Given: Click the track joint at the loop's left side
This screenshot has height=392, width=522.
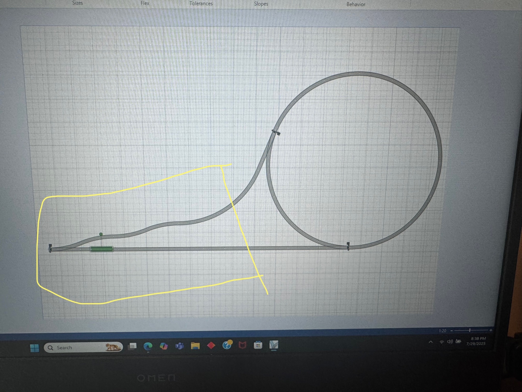Looking at the screenshot, I should [x=276, y=132].
